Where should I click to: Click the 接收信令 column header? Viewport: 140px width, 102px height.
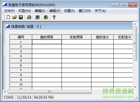pos(102,37)
